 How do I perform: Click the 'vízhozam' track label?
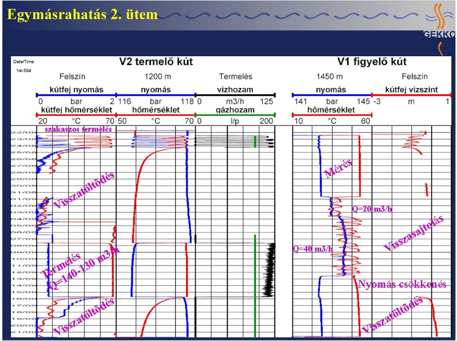(235, 90)
